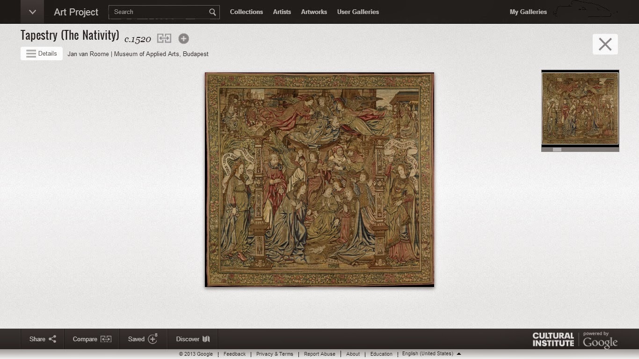Open the User Galleries menu

[x=358, y=12]
